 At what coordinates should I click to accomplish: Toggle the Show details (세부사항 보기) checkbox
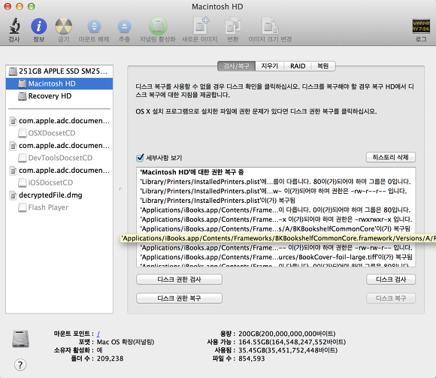(x=140, y=158)
